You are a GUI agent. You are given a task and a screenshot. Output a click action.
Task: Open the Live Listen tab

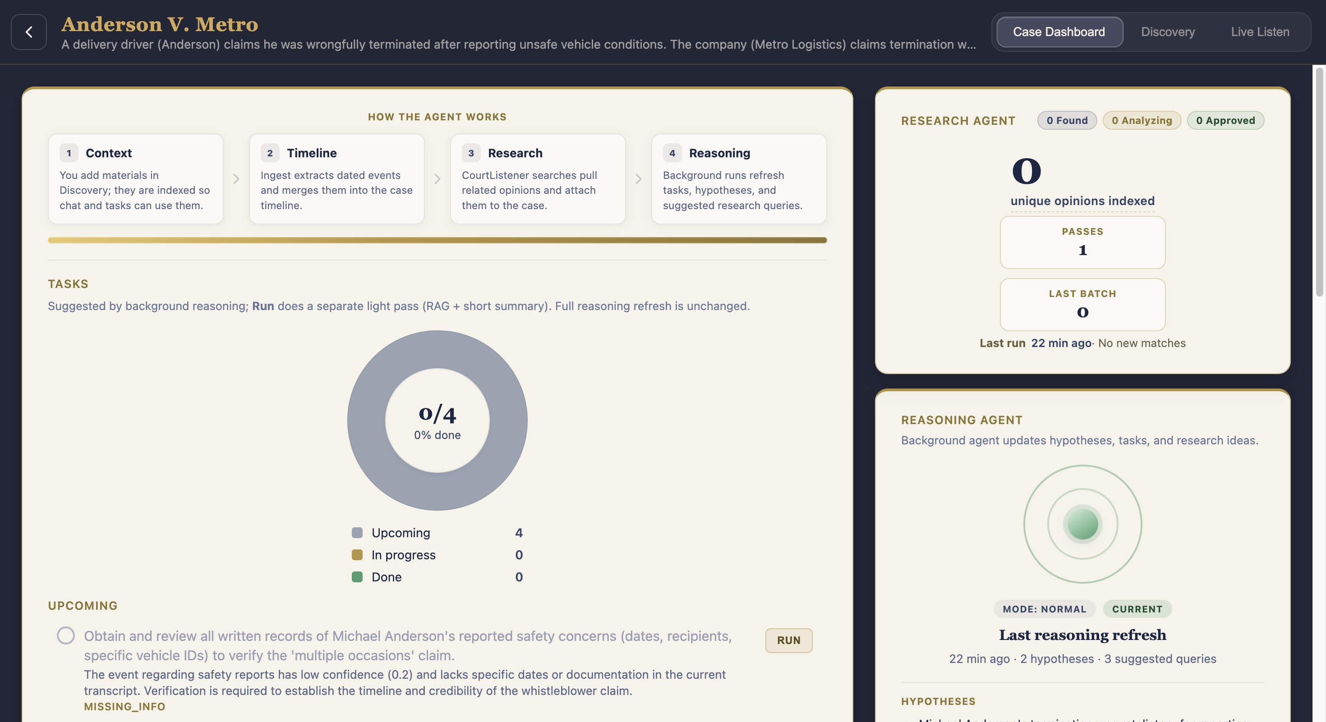[1260, 32]
